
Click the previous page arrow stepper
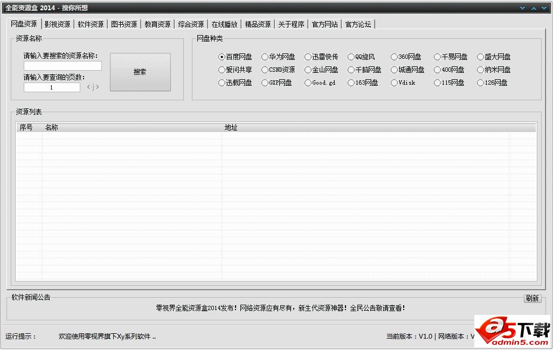click(x=88, y=87)
